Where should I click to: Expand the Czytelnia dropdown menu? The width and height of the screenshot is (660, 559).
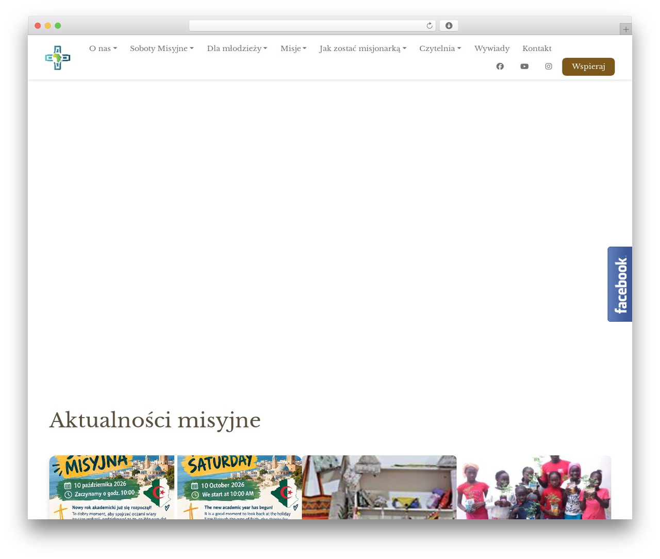[440, 48]
